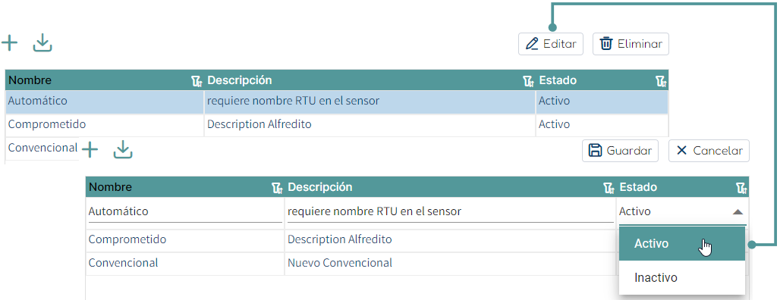Click the editable description field for Automático
Screen dimensions: 780x300
[450, 212]
